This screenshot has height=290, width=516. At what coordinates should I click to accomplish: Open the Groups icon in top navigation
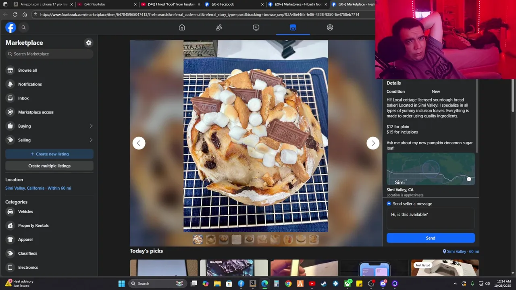(x=330, y=27)
